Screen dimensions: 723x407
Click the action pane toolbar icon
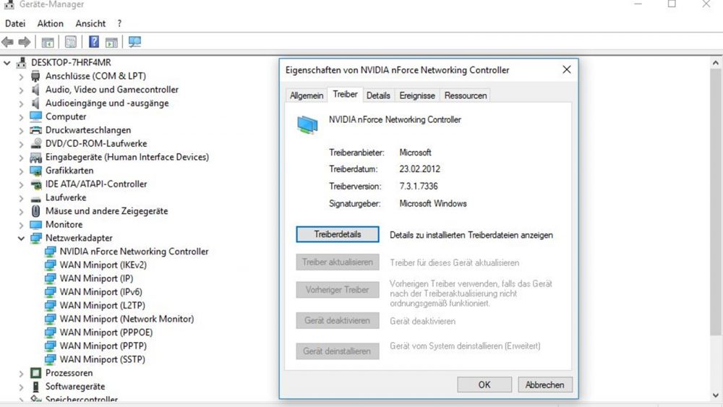pyautogui.click(x=111, y=43)
